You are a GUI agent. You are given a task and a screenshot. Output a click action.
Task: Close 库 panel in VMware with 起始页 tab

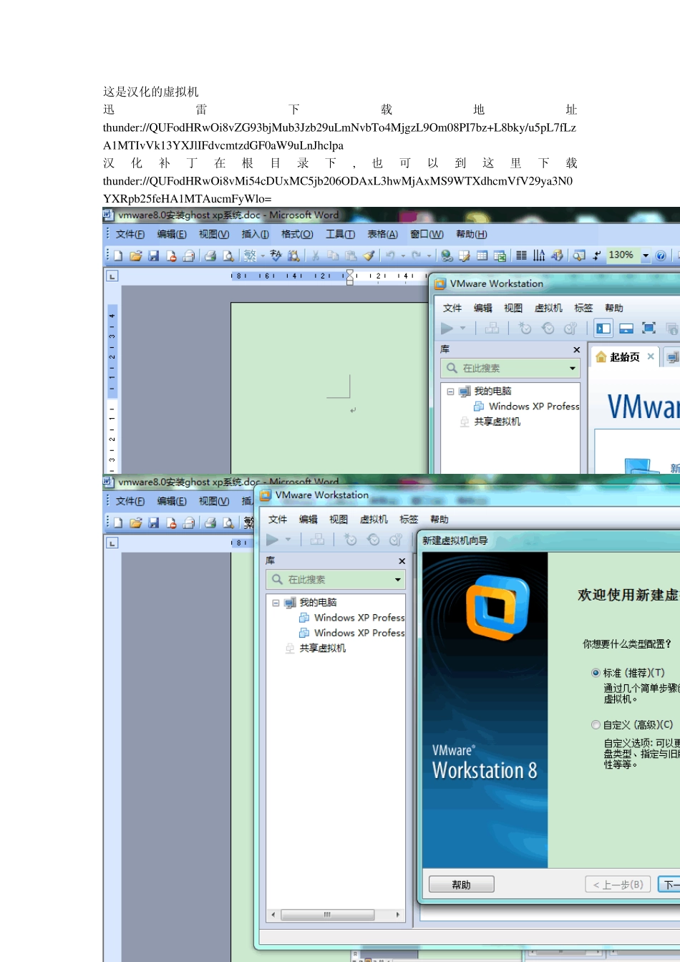click(576, 350)
